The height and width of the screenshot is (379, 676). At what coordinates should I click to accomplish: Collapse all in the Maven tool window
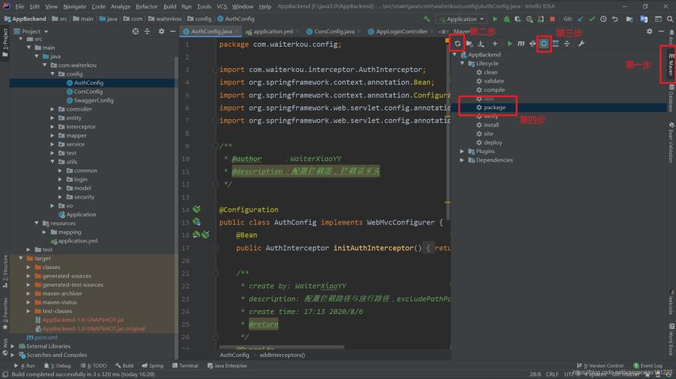click(567, 43)
